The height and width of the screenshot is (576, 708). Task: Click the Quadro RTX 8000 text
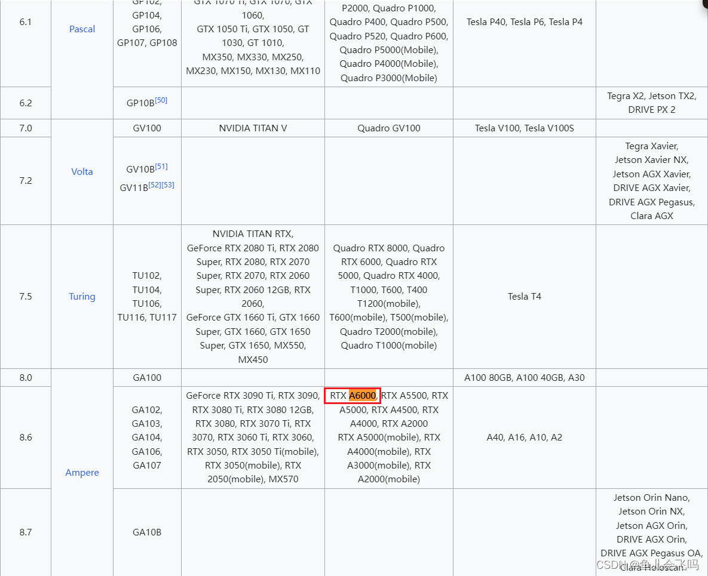point(370,248)
